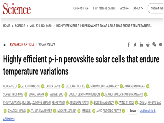The height and width of the screenshot is (123, 164).
Task: Click the Science logo
Action: 17,9
